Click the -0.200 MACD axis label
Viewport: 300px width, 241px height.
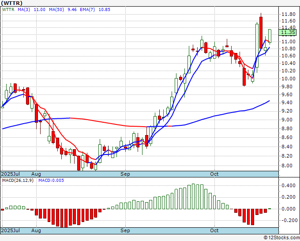tap(288, 220)
